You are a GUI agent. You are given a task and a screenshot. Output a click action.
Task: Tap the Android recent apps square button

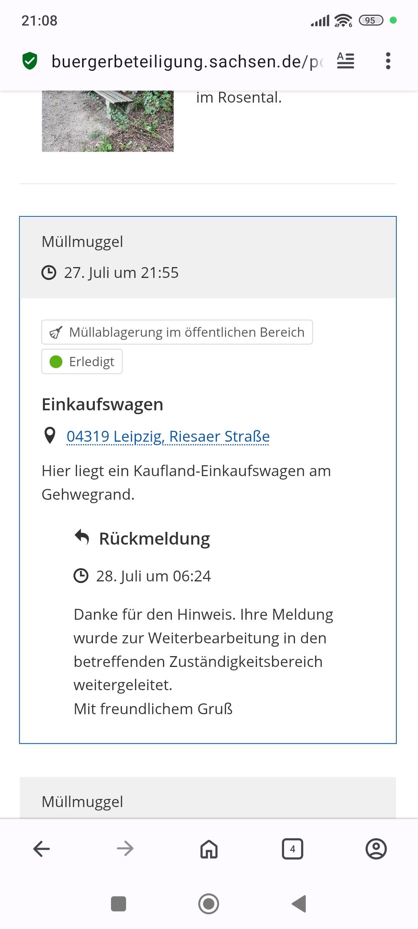(118, 904)
